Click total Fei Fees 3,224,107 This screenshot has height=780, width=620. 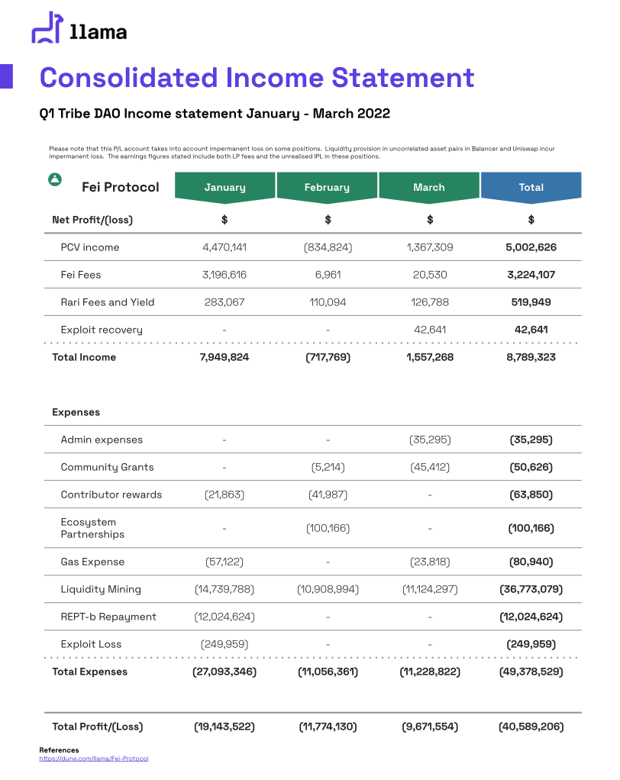531,275
